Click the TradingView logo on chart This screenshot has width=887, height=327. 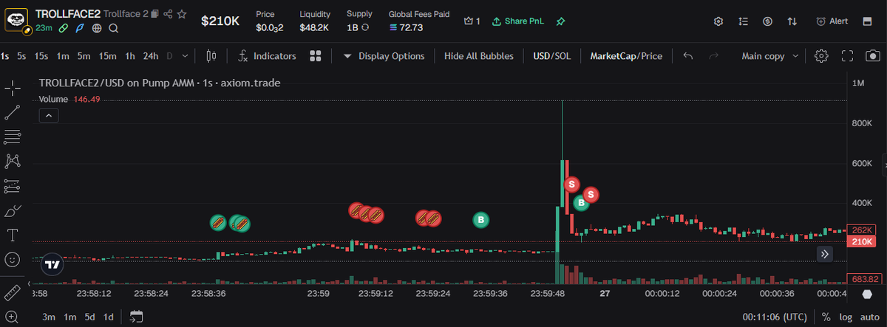pyautogui.click(x=52, y=264)
